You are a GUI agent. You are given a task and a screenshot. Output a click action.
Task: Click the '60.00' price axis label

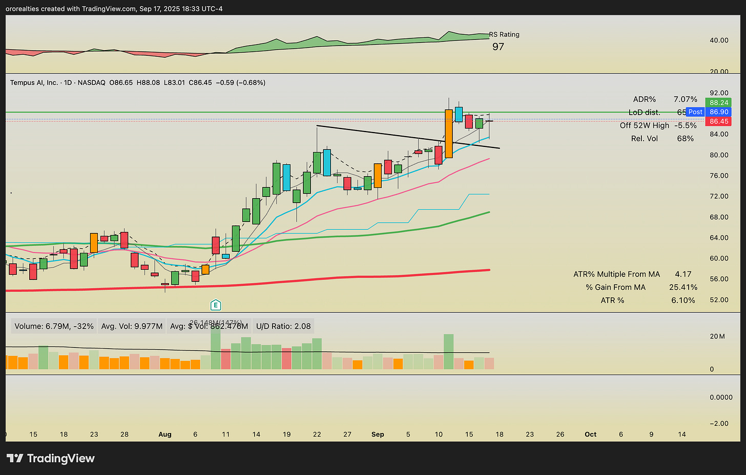coord(719,258)
